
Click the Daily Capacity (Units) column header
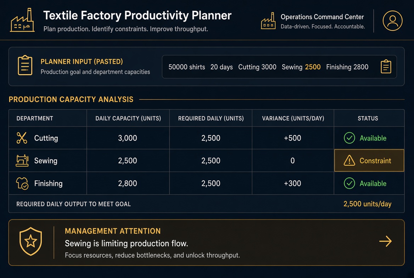pos(128,118)
